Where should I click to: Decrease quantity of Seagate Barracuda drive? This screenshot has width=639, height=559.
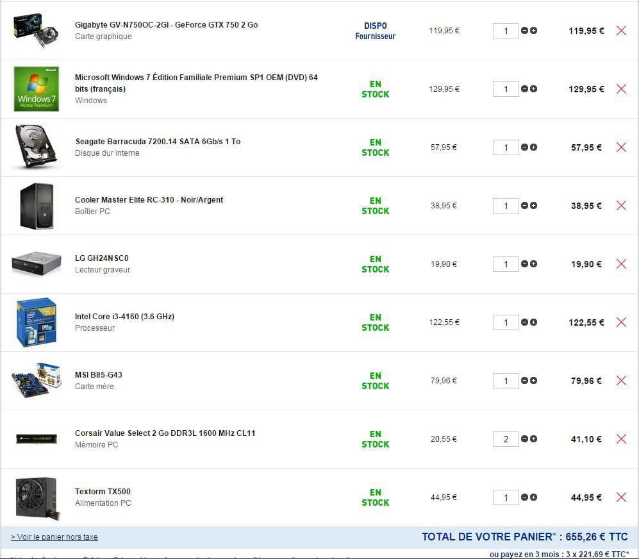(524, 147)
